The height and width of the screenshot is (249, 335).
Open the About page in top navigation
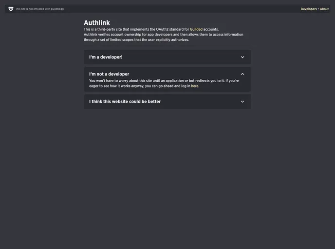point(324,9)
